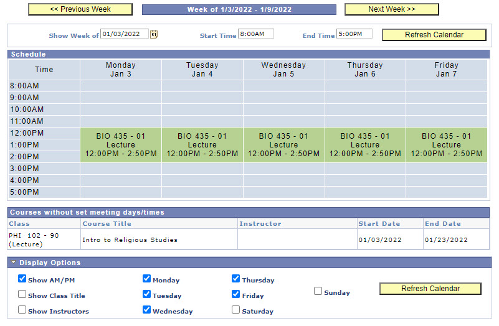Enable the Sunday checkbox
This screenshot has height=326, width=499.
click(318, 291)
